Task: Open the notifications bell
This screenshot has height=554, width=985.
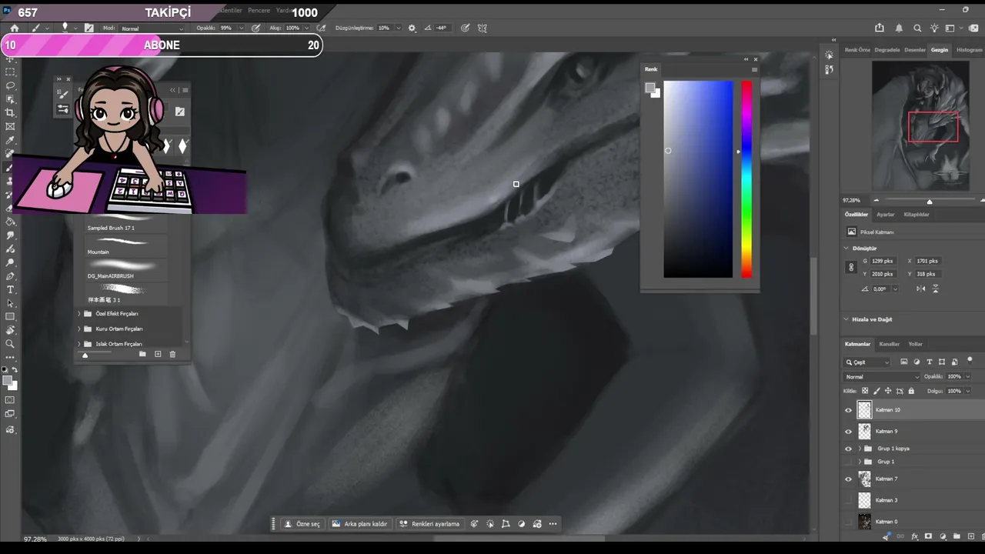Action: [x=899, y=28]
